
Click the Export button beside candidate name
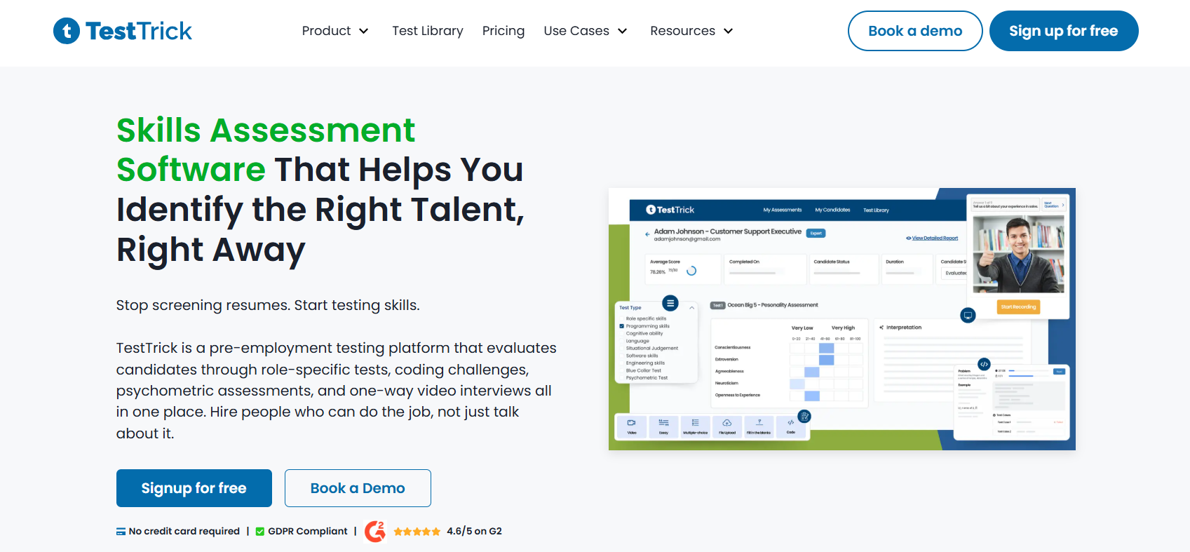coord(816,234)
